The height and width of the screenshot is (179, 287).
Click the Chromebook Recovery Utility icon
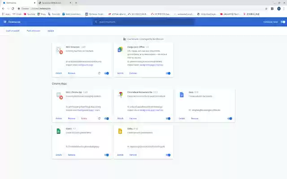point(120,94)
